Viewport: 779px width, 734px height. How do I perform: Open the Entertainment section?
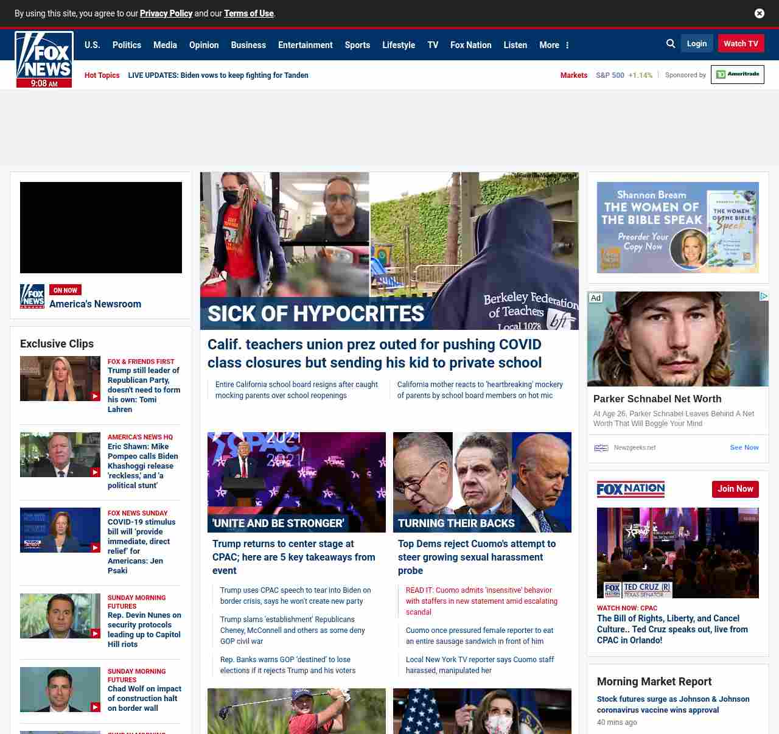tap(305, 45)
